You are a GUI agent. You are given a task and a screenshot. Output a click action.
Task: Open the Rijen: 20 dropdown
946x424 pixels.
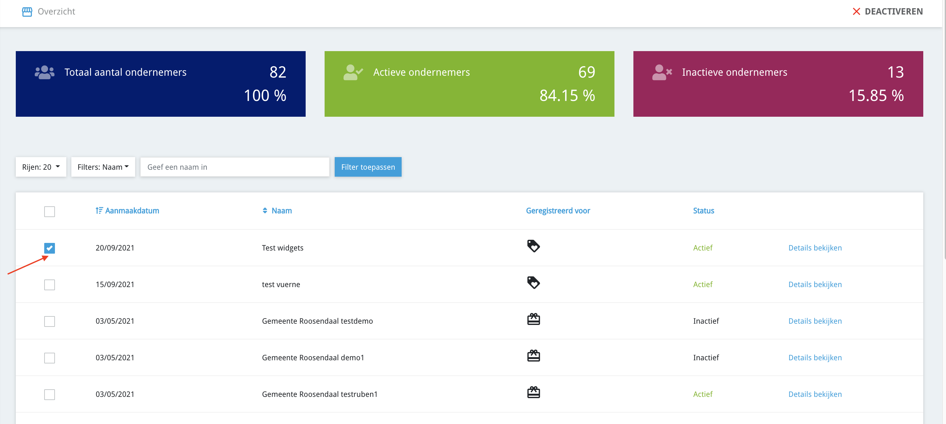[41, 167]
